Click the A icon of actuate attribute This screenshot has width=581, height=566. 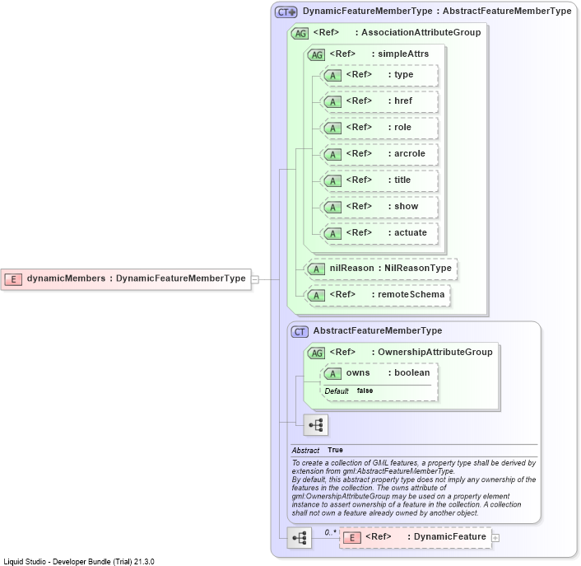coord(332,234)
